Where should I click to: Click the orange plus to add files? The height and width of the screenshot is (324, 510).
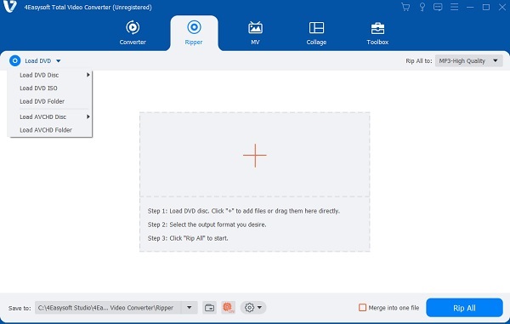point(255,156)
